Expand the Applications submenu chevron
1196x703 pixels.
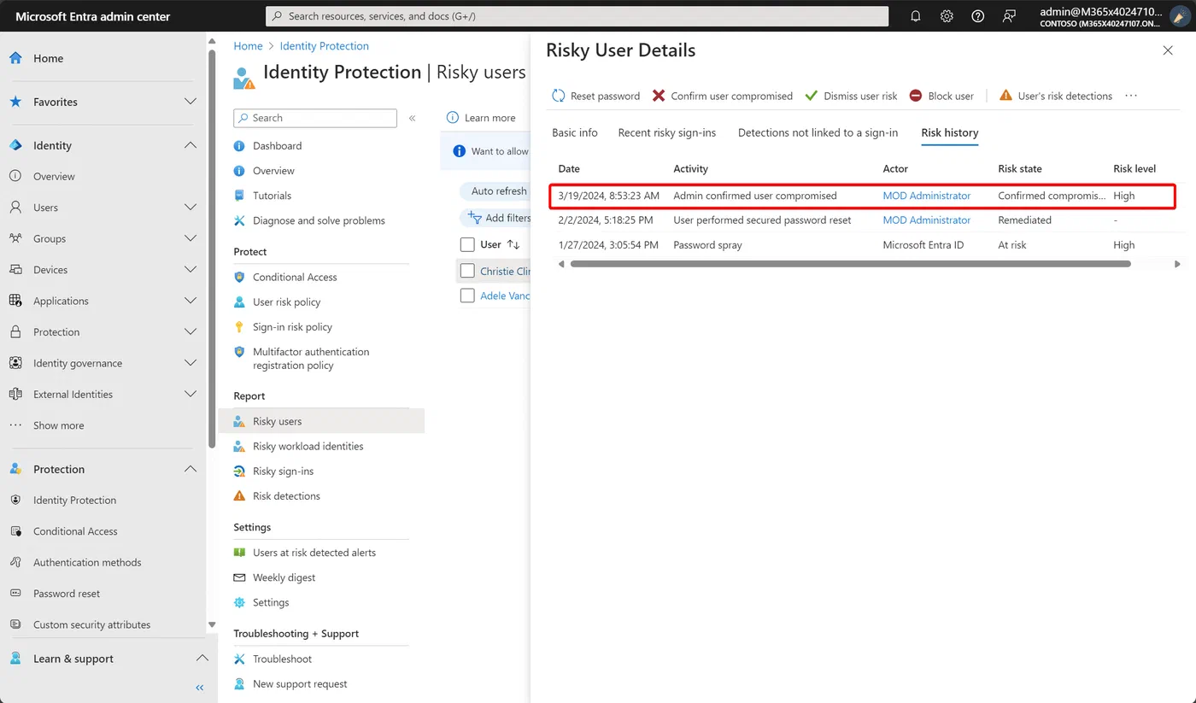191,301
